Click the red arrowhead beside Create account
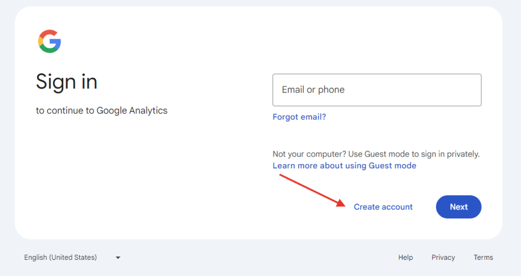Screen dimensions: 521x276 click(341, 203)
